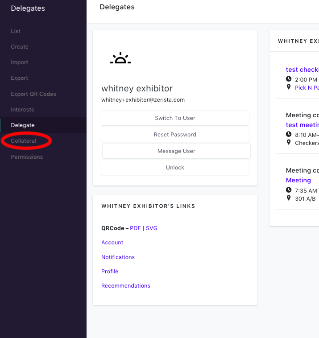Screen dimensions: 319x338
Task: Click the 2:00 PM time text
Action: [307, 80]
